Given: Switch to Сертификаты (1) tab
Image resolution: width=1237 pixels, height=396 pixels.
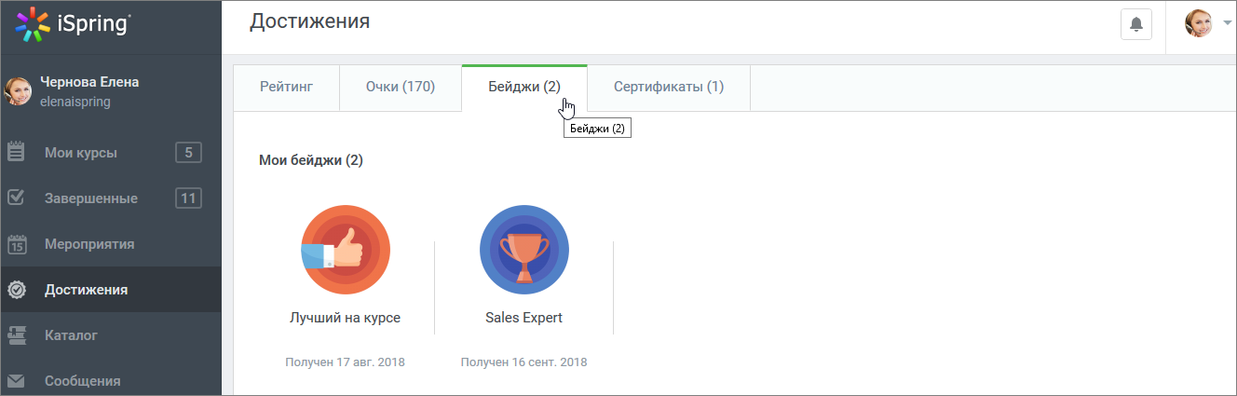Looking at the screenshot, I should click(669, 88).
